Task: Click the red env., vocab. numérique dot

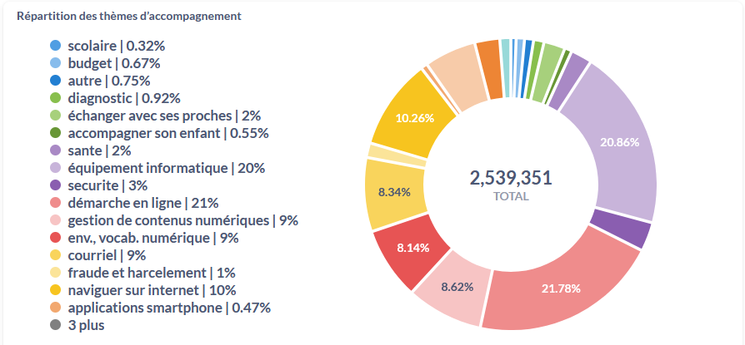Action: pos(56,238)
